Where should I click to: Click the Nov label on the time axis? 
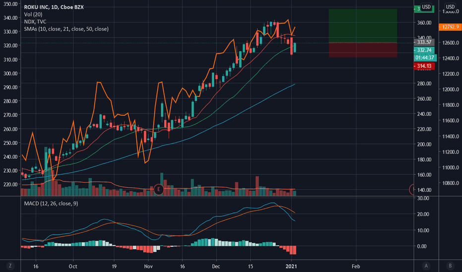148,267
